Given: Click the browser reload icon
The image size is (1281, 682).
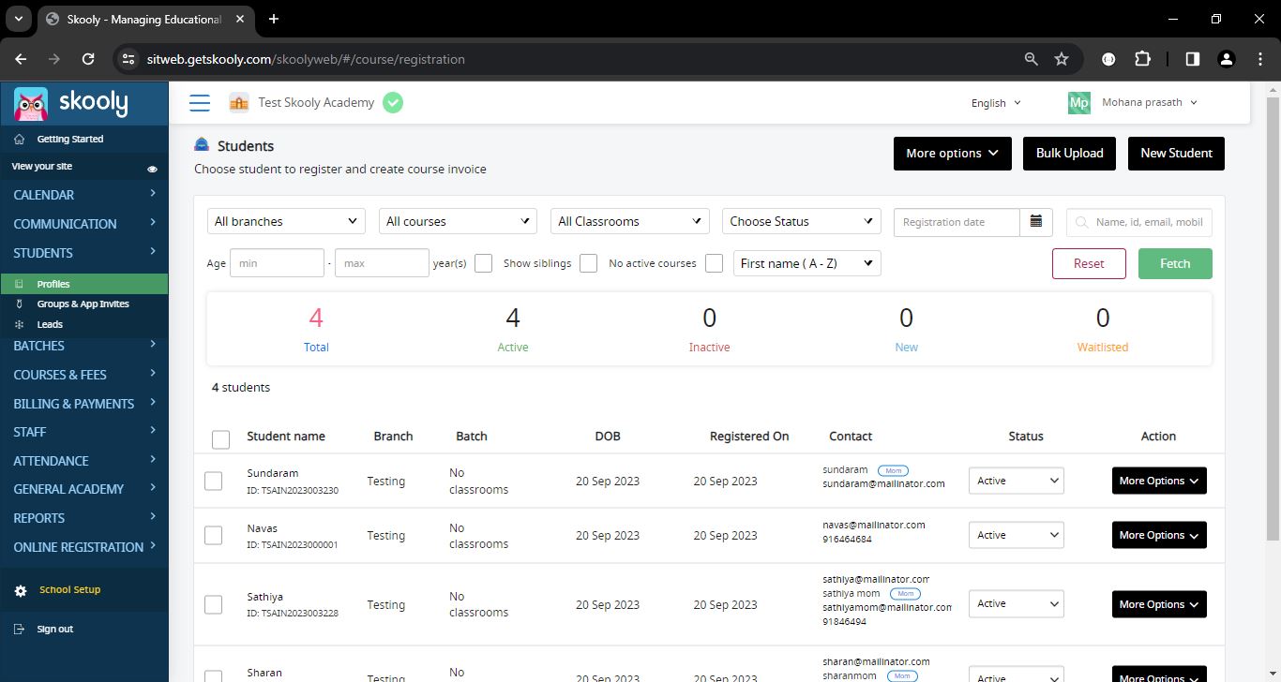Looking at the screenshot, I should tap(88, 59).
